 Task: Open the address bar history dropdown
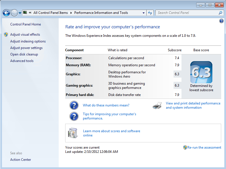point(143,13)
